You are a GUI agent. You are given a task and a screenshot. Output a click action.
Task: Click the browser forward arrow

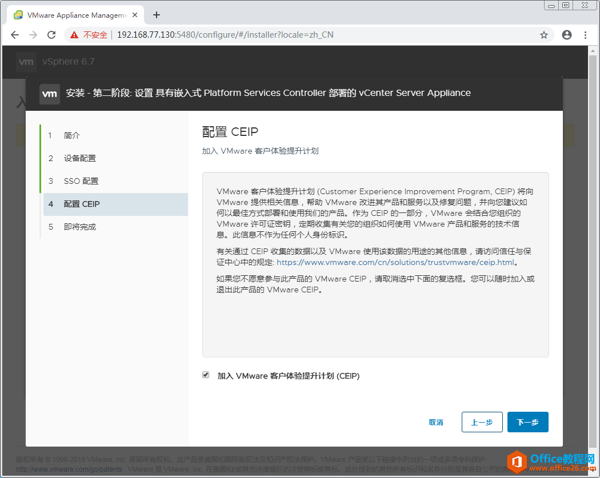point(33,35)
